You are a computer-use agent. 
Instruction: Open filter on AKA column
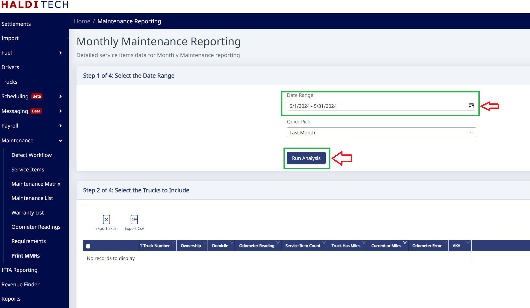(x=468, y=243)
